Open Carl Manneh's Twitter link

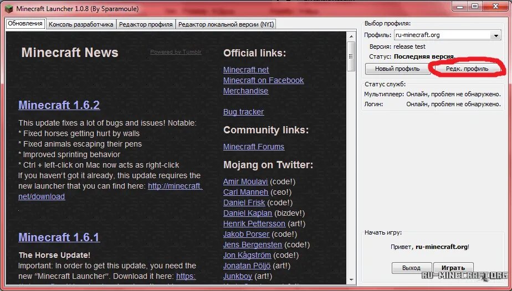(245, 192)
